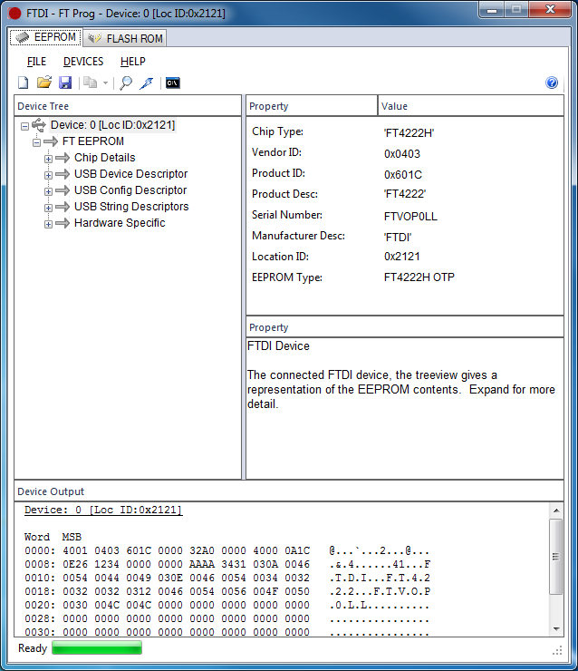Viewport: 578px width, 671px height.
Task: Click the Serial Number property label
Action: click(x=287, y=215)
